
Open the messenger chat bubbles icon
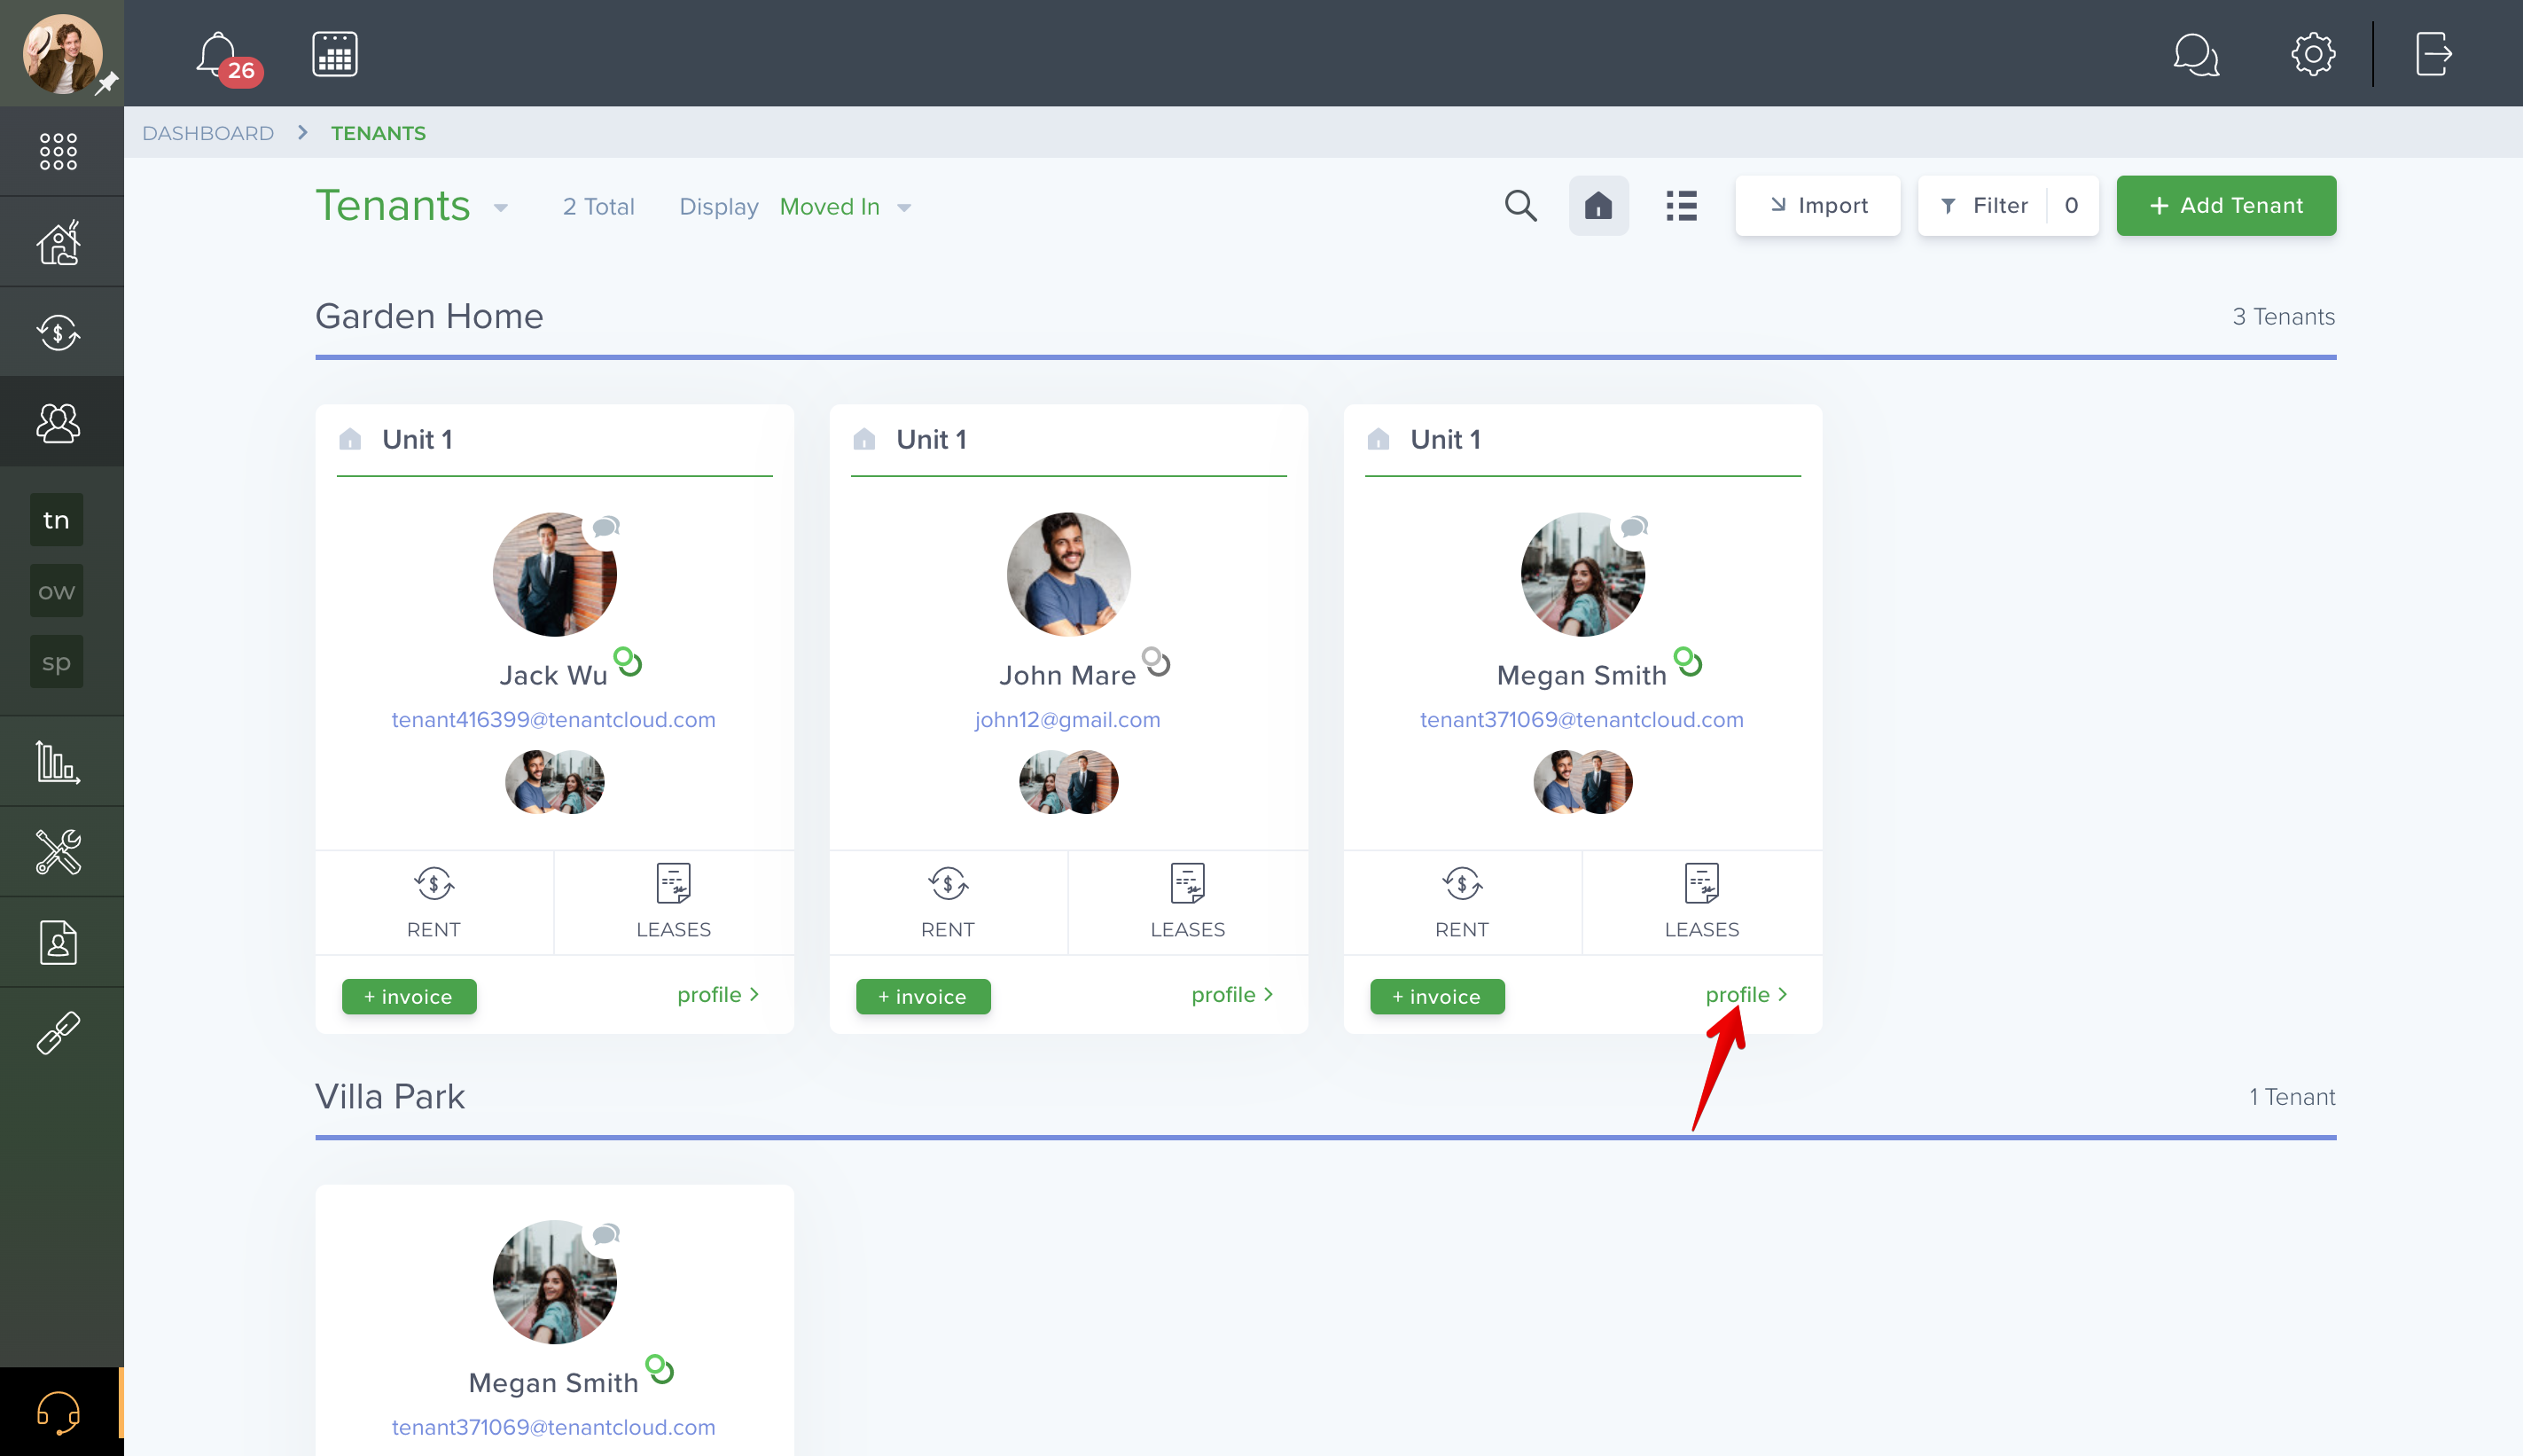pos(2196,54)
